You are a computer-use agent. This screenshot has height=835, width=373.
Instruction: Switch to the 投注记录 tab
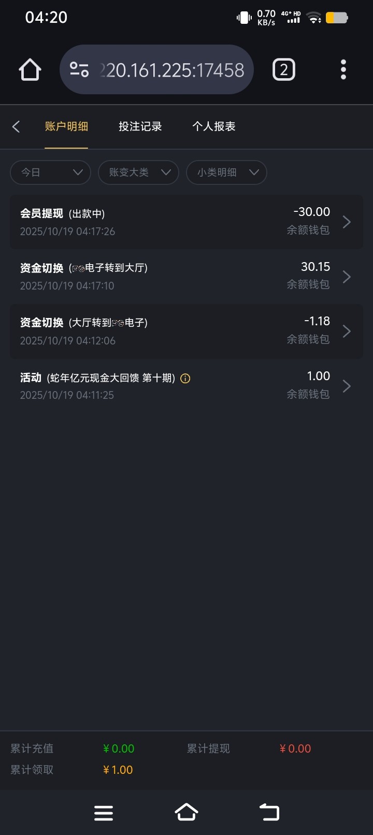[140, 126]
